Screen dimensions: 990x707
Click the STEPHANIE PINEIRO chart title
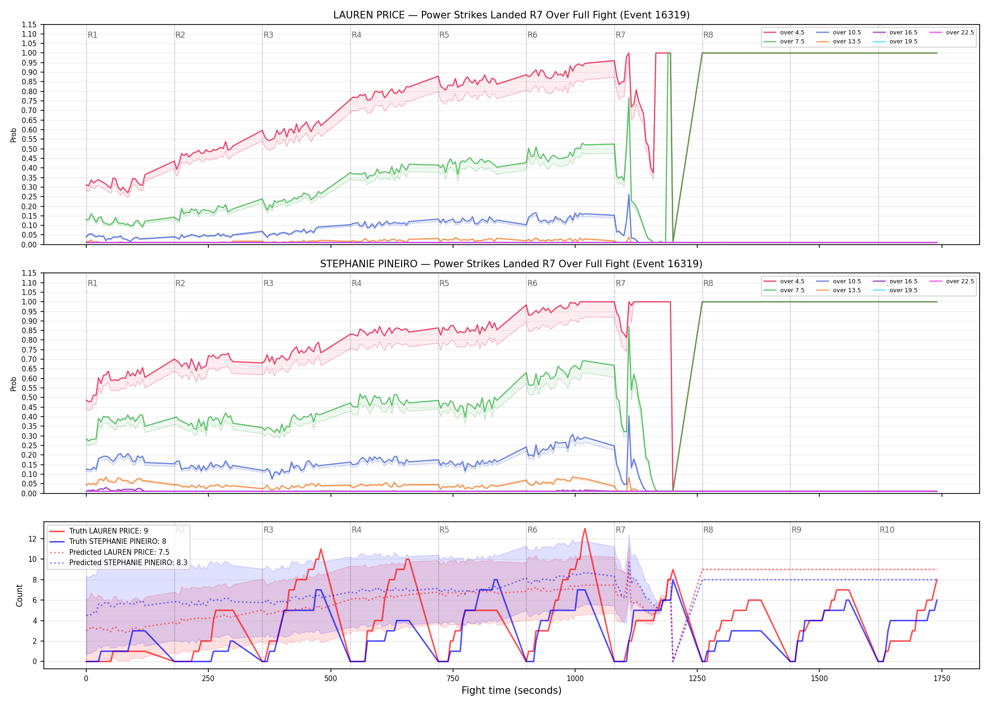coord(511,264)
